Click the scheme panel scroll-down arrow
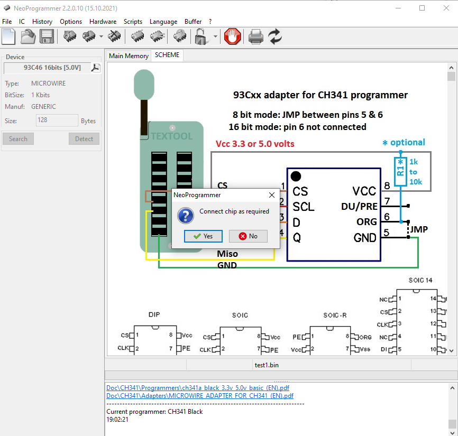The height and width of the screenshot is (436, 458). pos(451,351)
